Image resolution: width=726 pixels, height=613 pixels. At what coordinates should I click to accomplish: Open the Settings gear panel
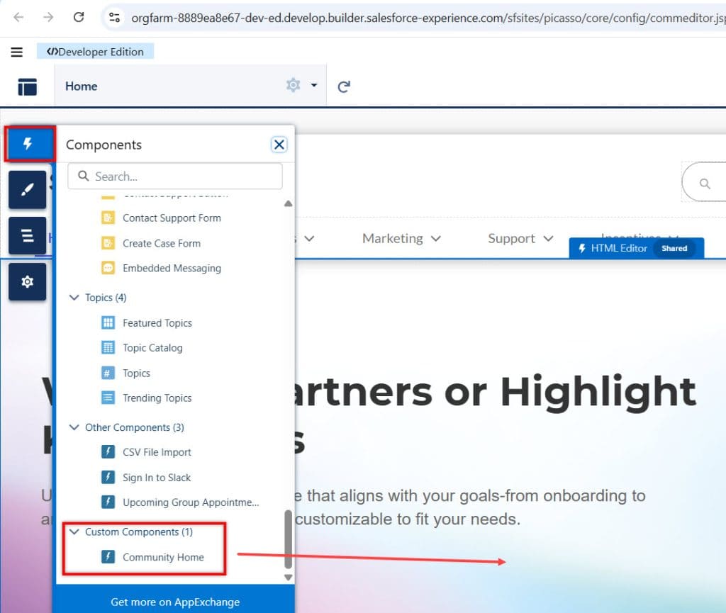28,282
